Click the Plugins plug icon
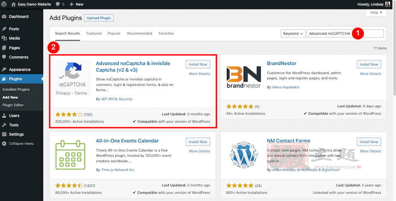This screenshot has height=201, width=396. [4, 79]
